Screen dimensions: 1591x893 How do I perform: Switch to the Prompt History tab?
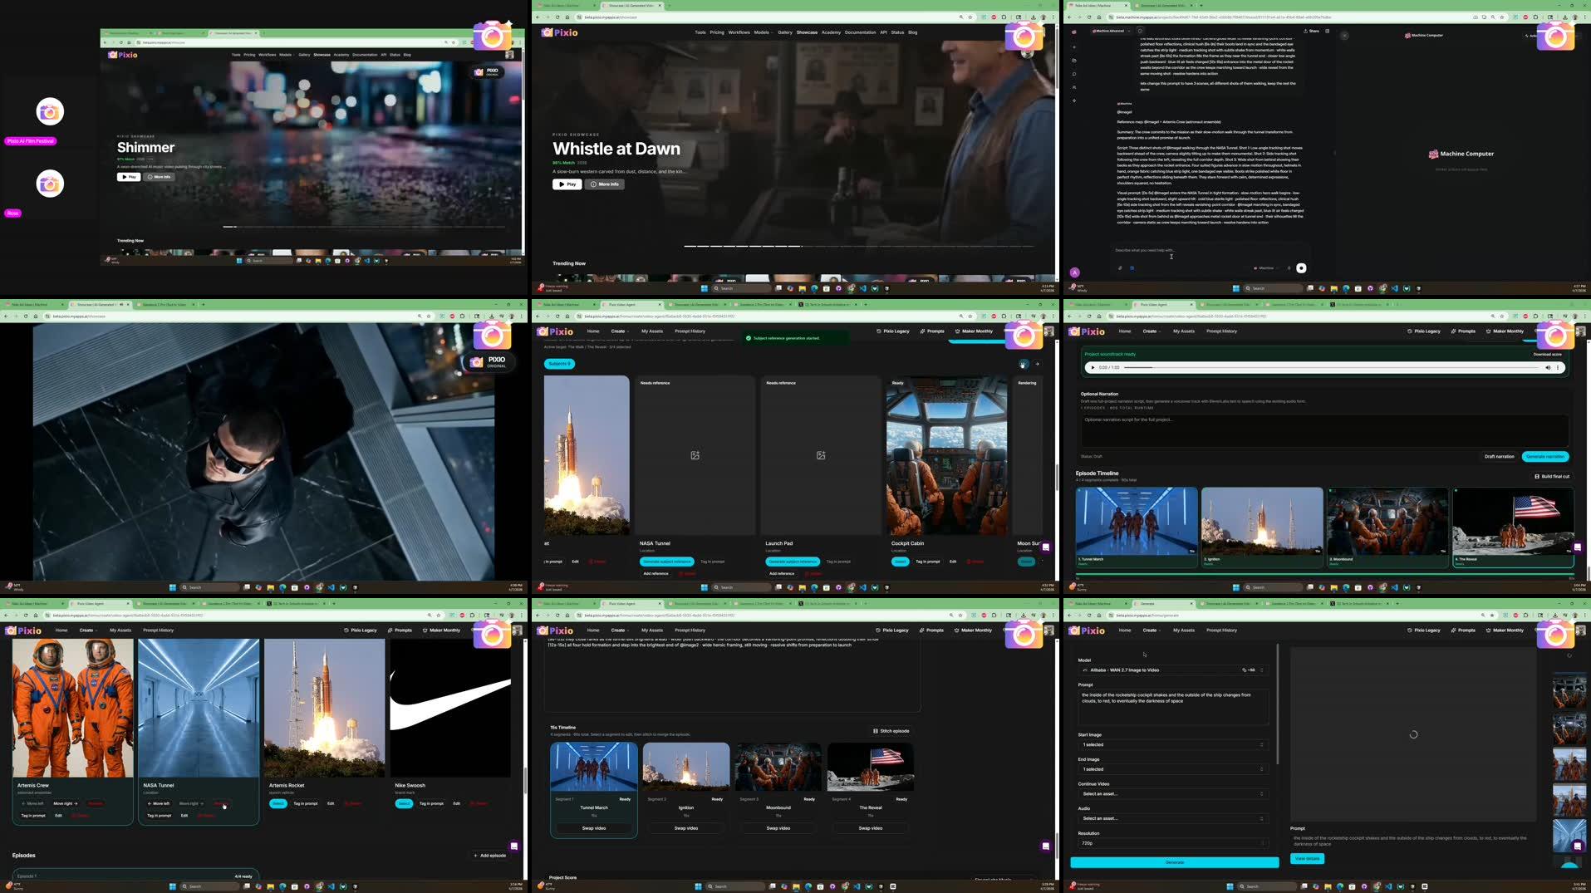click(1221, 331)
